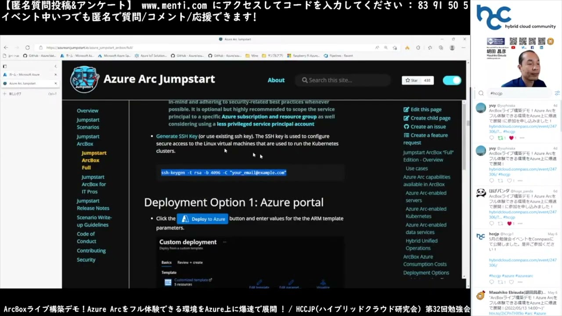Open Jumpstart ArcBox in navigation
This screenshot has height=316, width=562.
88,140
